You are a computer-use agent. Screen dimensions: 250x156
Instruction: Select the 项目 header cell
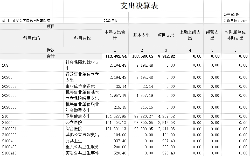[x=51, y=27]
